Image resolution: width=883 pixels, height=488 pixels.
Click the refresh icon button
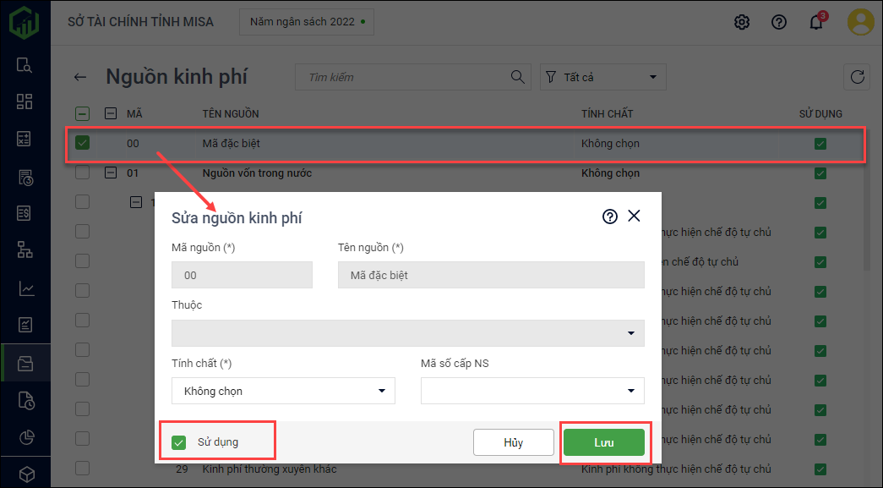(858, 77)
